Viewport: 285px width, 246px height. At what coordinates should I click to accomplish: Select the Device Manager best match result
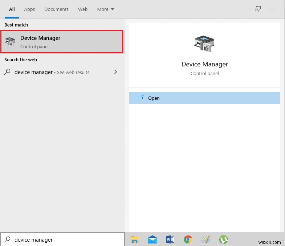click(62, 42)
